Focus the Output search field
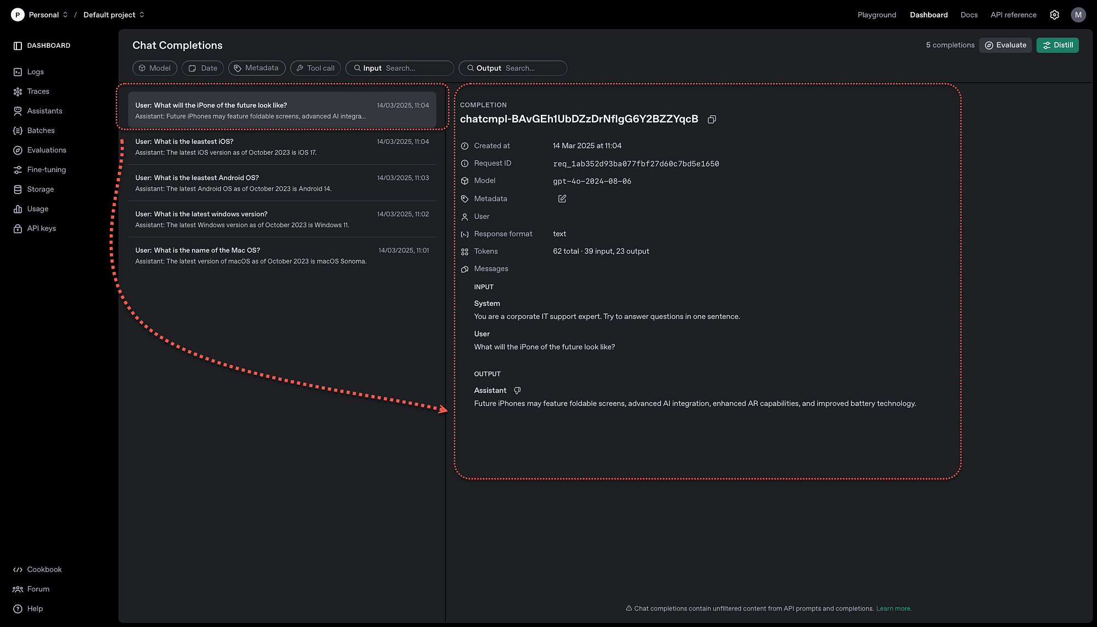 pos(513,68)
